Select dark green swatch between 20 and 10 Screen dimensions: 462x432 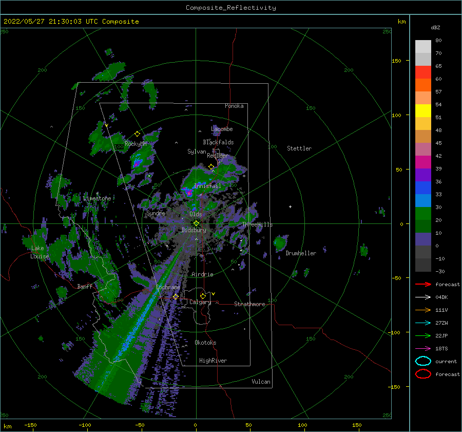click(423, 226)
